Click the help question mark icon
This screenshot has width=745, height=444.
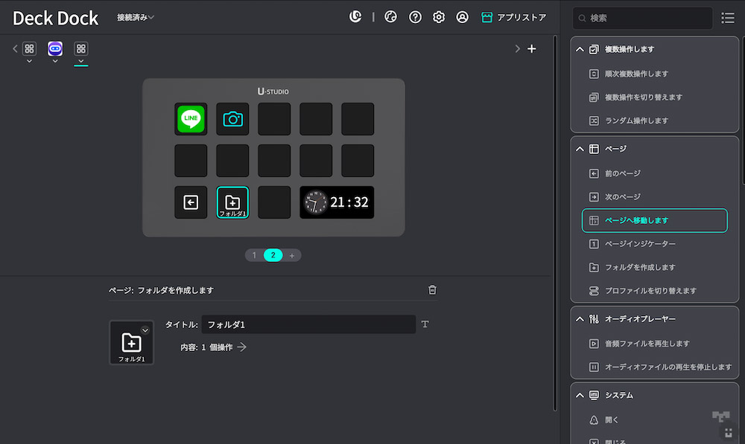[415, 17]
